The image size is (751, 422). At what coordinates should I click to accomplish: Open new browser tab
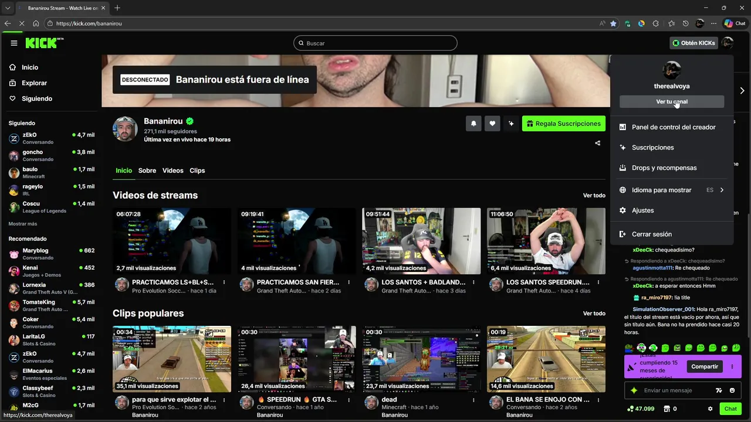[117, 8]
